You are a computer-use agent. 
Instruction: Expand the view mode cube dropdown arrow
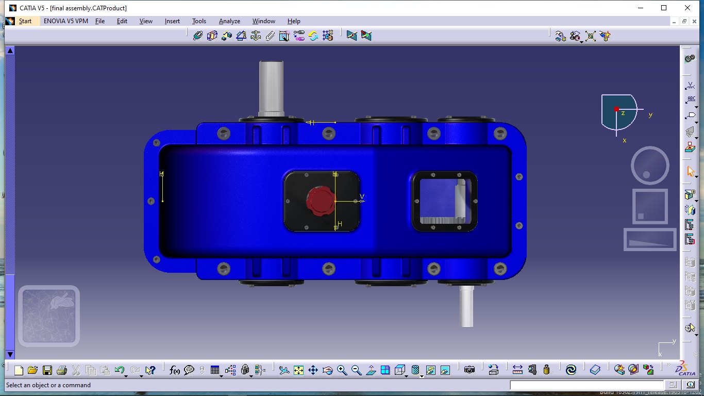(407, 376)
